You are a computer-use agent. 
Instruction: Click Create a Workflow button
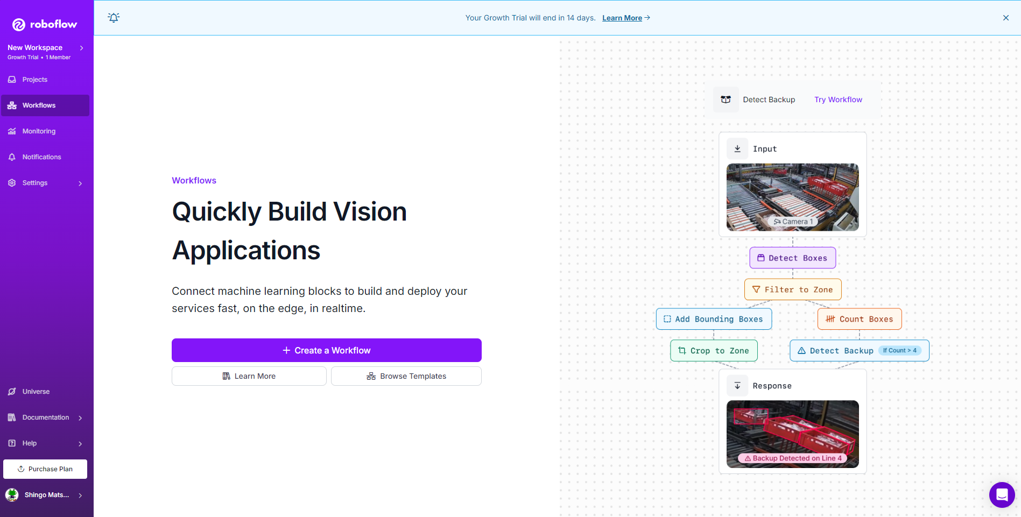tap(327, 350)
